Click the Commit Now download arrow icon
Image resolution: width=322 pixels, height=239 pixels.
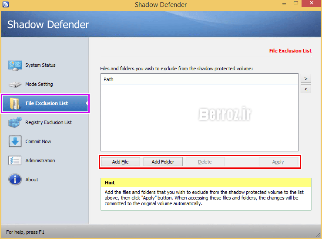[15, 141]
